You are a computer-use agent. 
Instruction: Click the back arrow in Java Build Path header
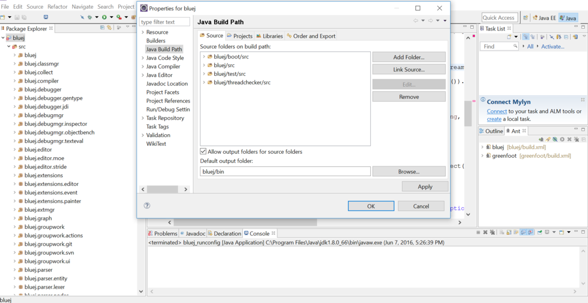click(x=416, y=21)
